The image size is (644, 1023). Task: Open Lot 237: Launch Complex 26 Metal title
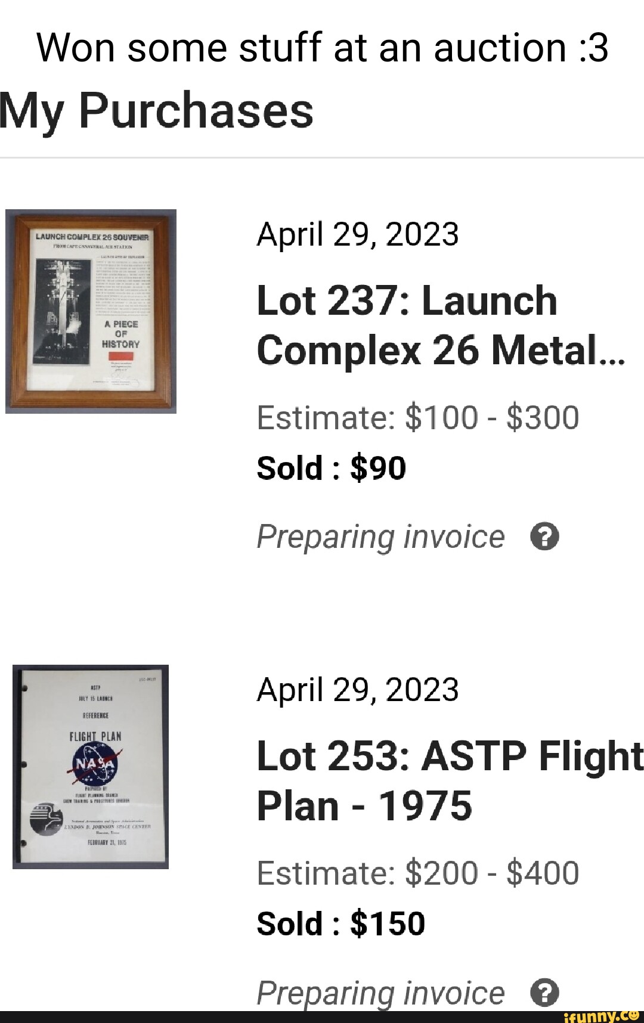[x=441, y=325]
